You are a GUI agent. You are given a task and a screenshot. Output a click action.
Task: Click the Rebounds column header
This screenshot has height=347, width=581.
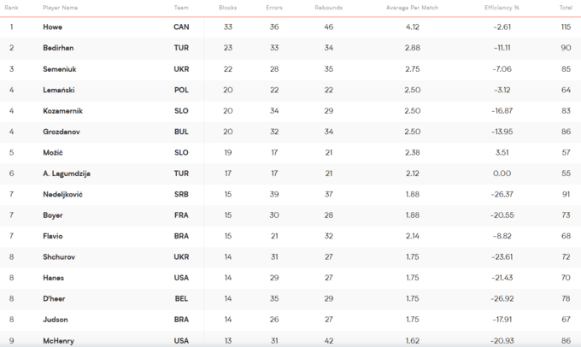tap(329, 8)
